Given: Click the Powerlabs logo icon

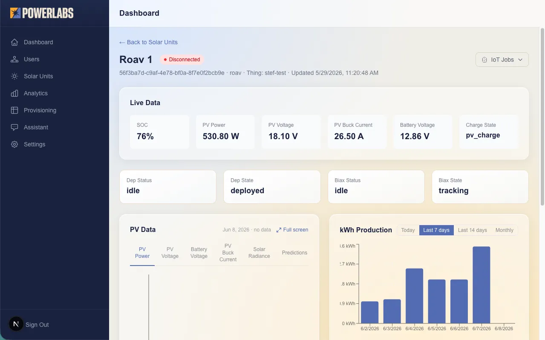Looking at the screenshot, I should pyautogui.click(x=15, y=13).
